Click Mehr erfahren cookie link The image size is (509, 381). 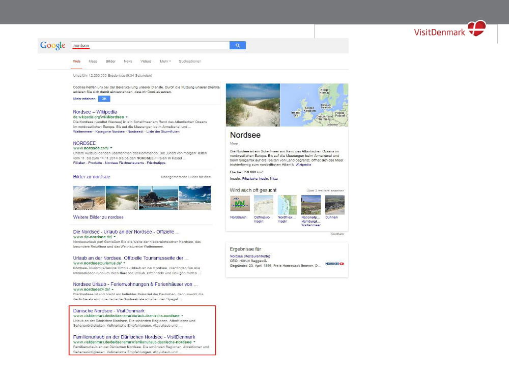[x=84, y=99]
